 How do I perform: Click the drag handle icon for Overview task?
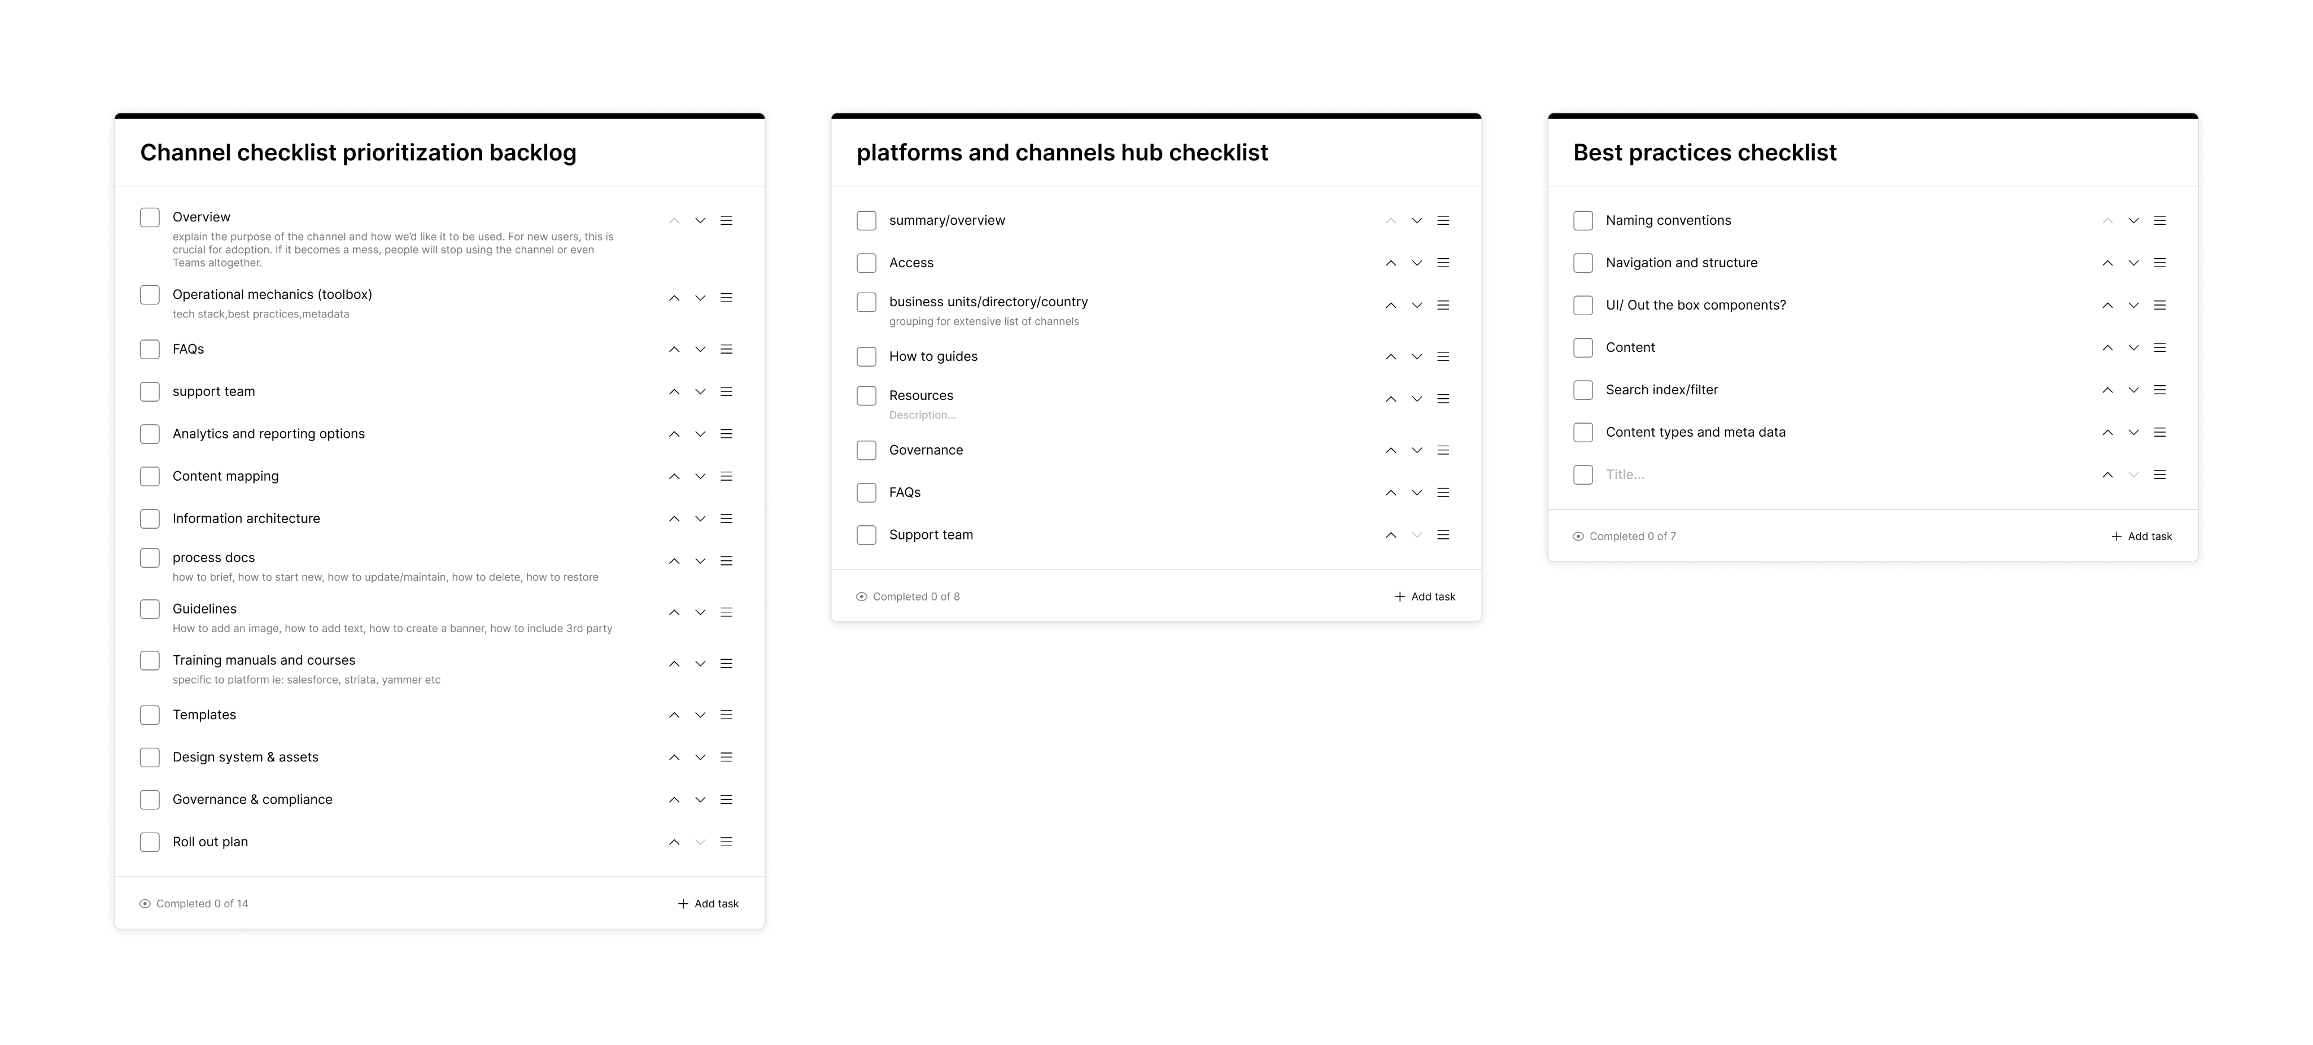pos(726,221)
